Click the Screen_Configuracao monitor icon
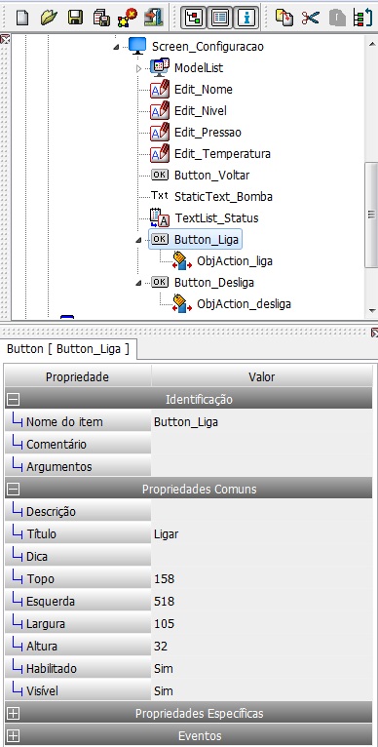This screenshot has height=747, width=378. point(137,46)
